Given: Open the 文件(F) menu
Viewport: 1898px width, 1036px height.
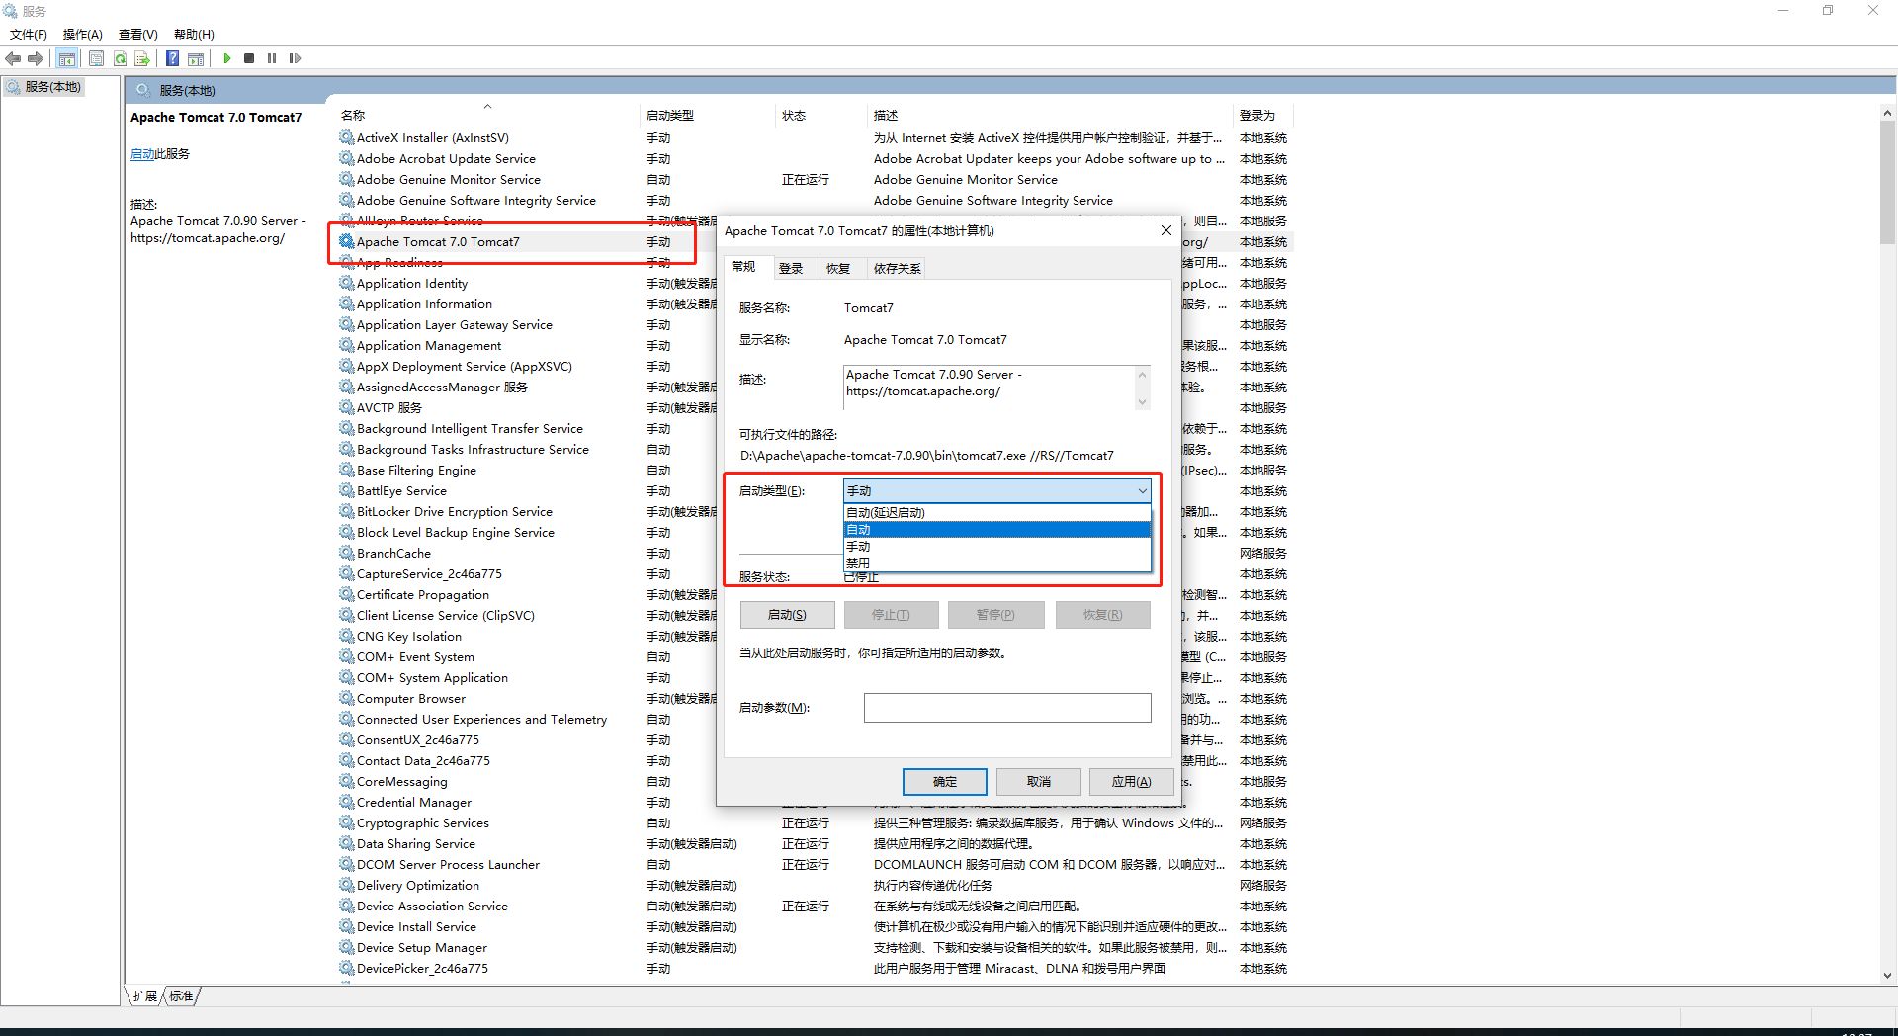Looking at the screenshot, I should point(29,34).
